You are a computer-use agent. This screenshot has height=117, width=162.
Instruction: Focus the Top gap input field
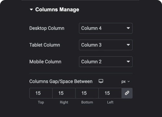click(41, 93)
